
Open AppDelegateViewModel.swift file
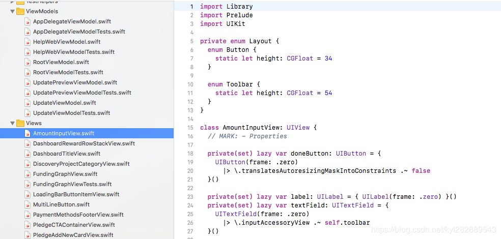72,21
